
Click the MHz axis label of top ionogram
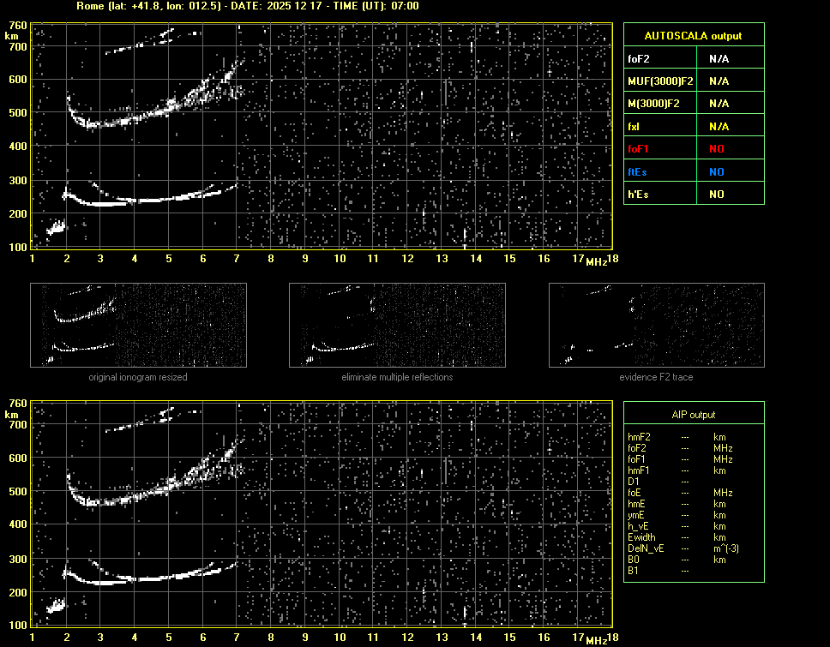click(x=596, y=261)
